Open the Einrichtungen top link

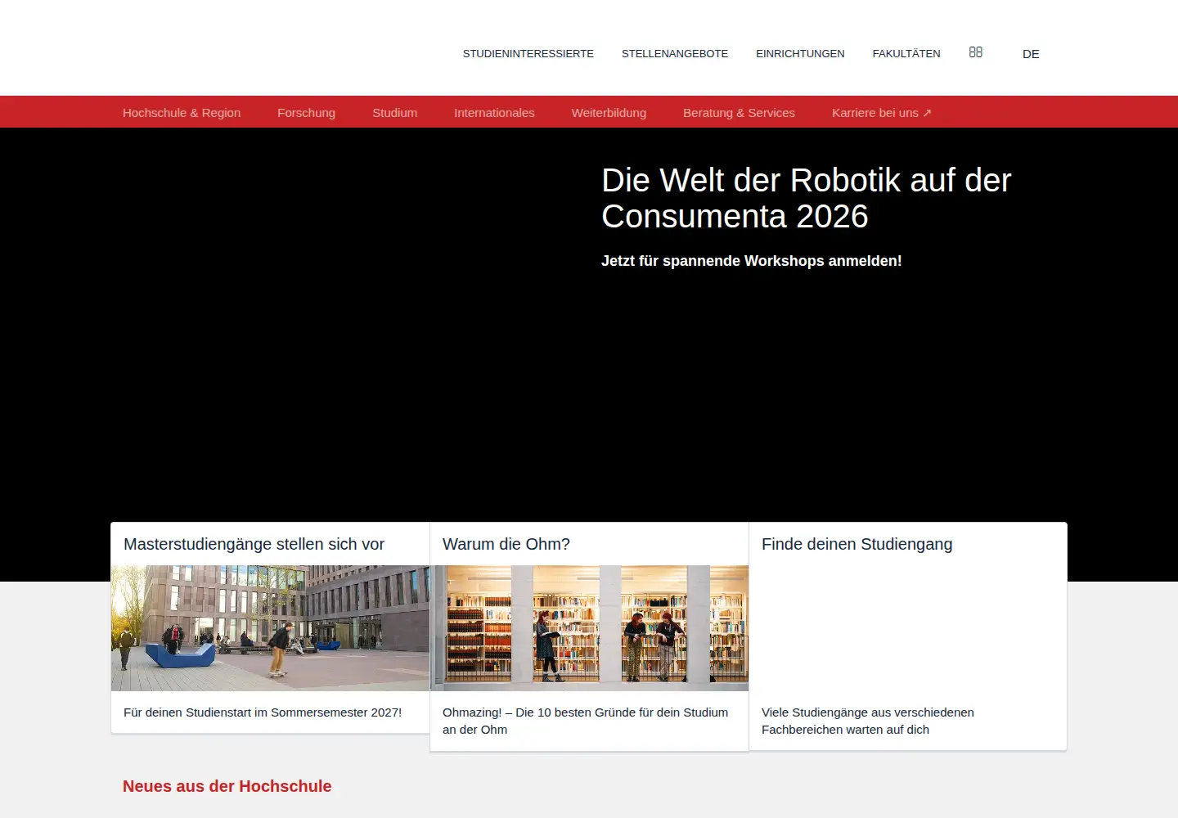pyautogui.click(x=800, y=54)
